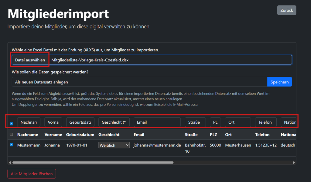Click the Speichern button
The width and height of the screenshot is (311, 182).
tap(279, 82)
